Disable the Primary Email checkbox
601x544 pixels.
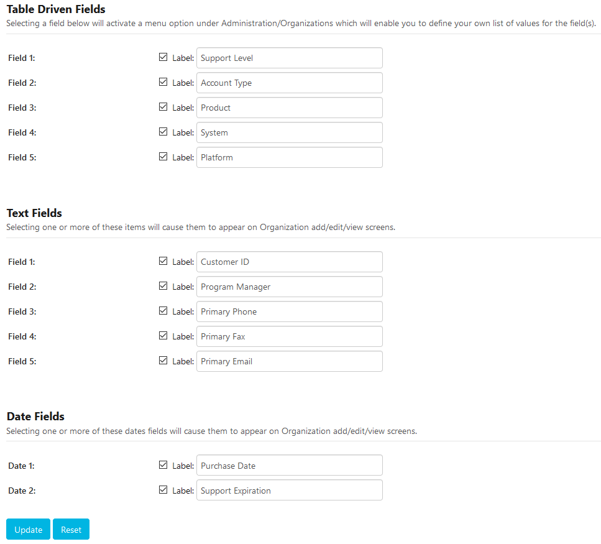(163, 361)
